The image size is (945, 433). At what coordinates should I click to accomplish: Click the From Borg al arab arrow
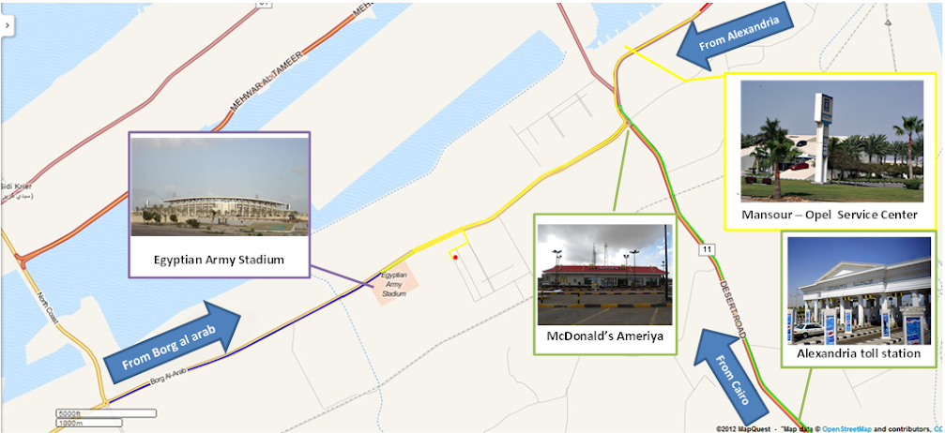click(173, 343)
